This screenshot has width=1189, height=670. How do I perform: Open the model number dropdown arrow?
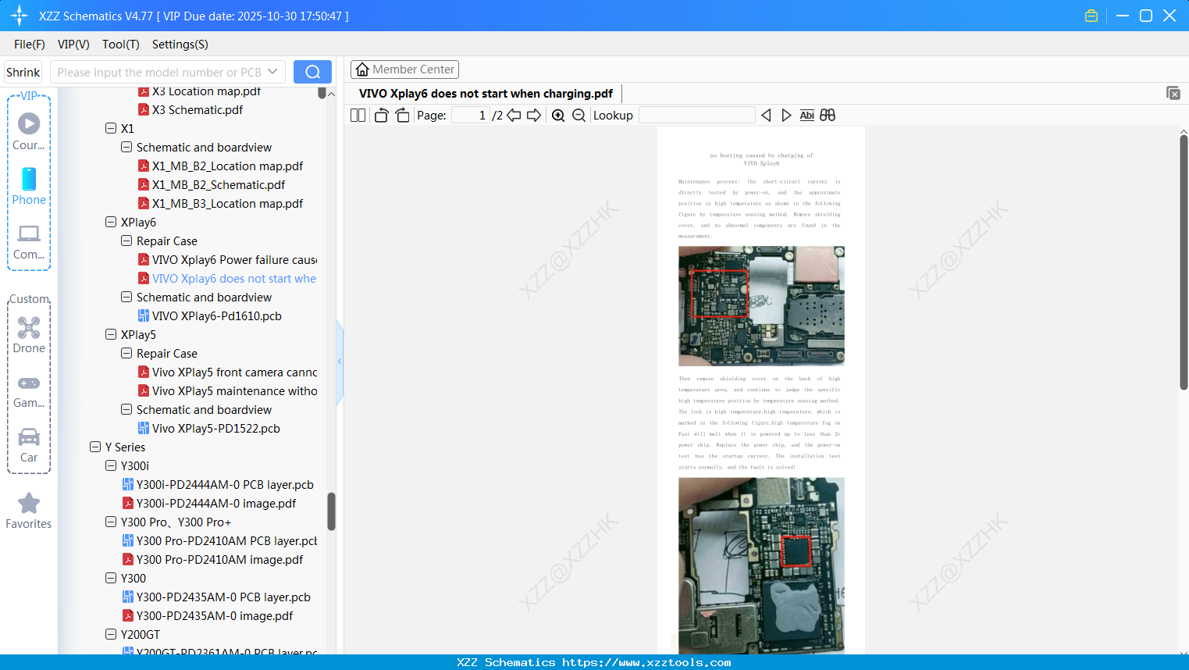(x=272, y=72)
